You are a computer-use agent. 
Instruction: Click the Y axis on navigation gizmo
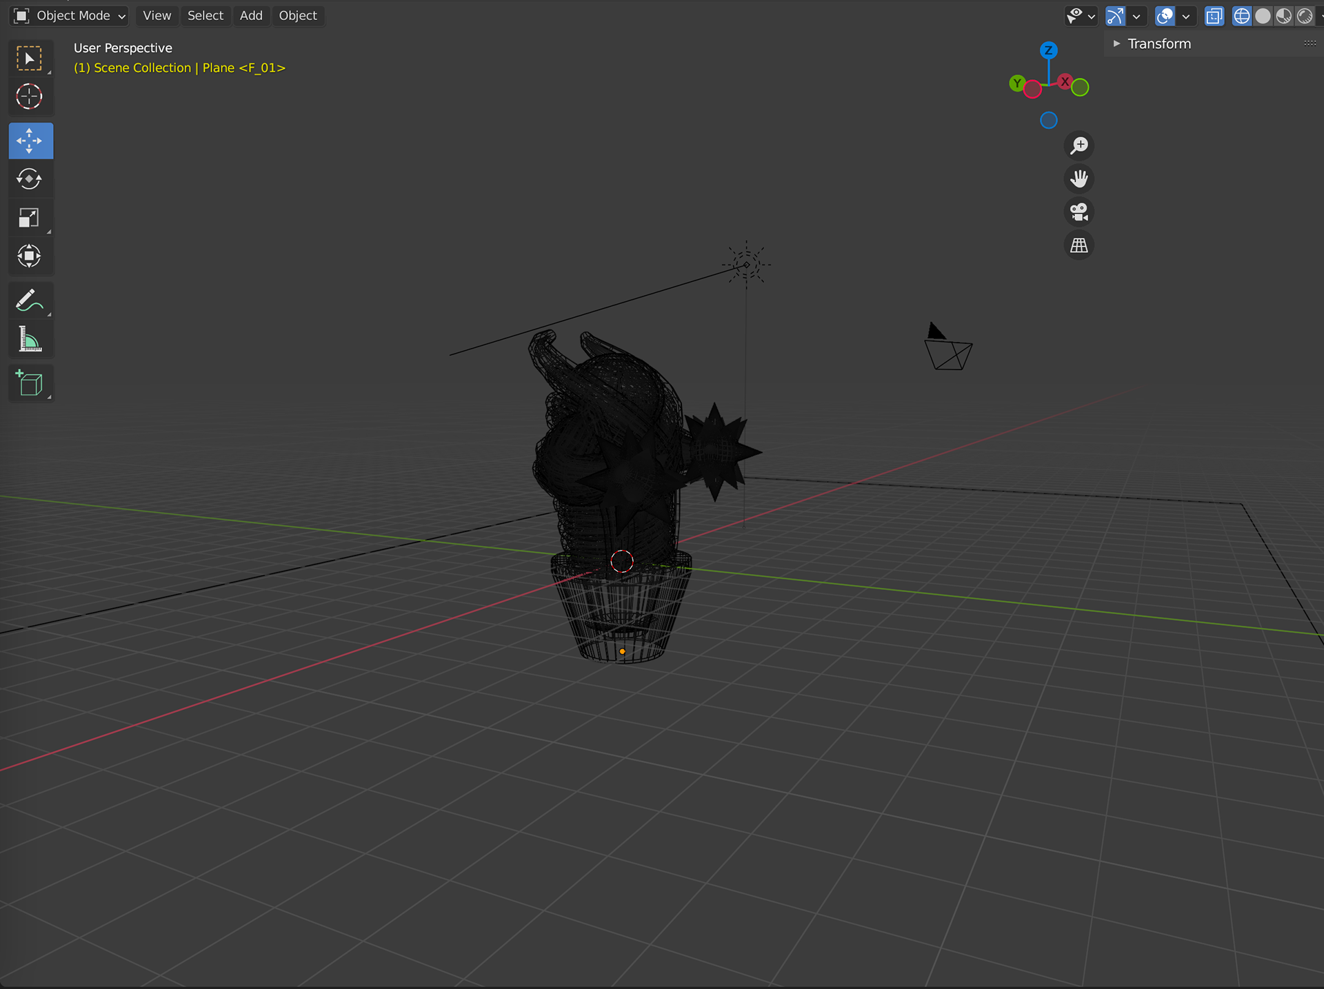[1016, 83]
